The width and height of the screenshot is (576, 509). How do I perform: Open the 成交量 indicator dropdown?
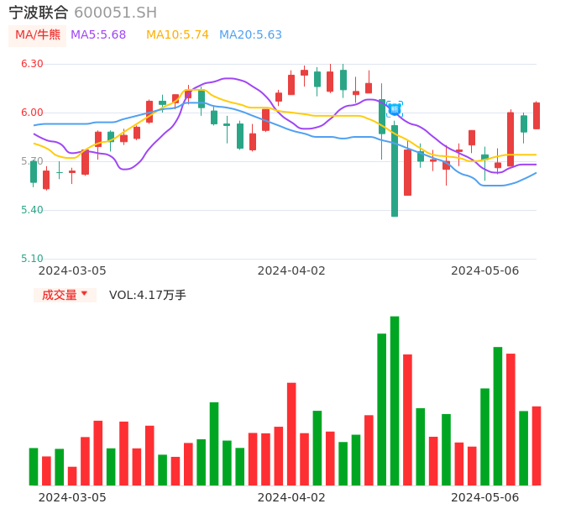click(65, 295)
